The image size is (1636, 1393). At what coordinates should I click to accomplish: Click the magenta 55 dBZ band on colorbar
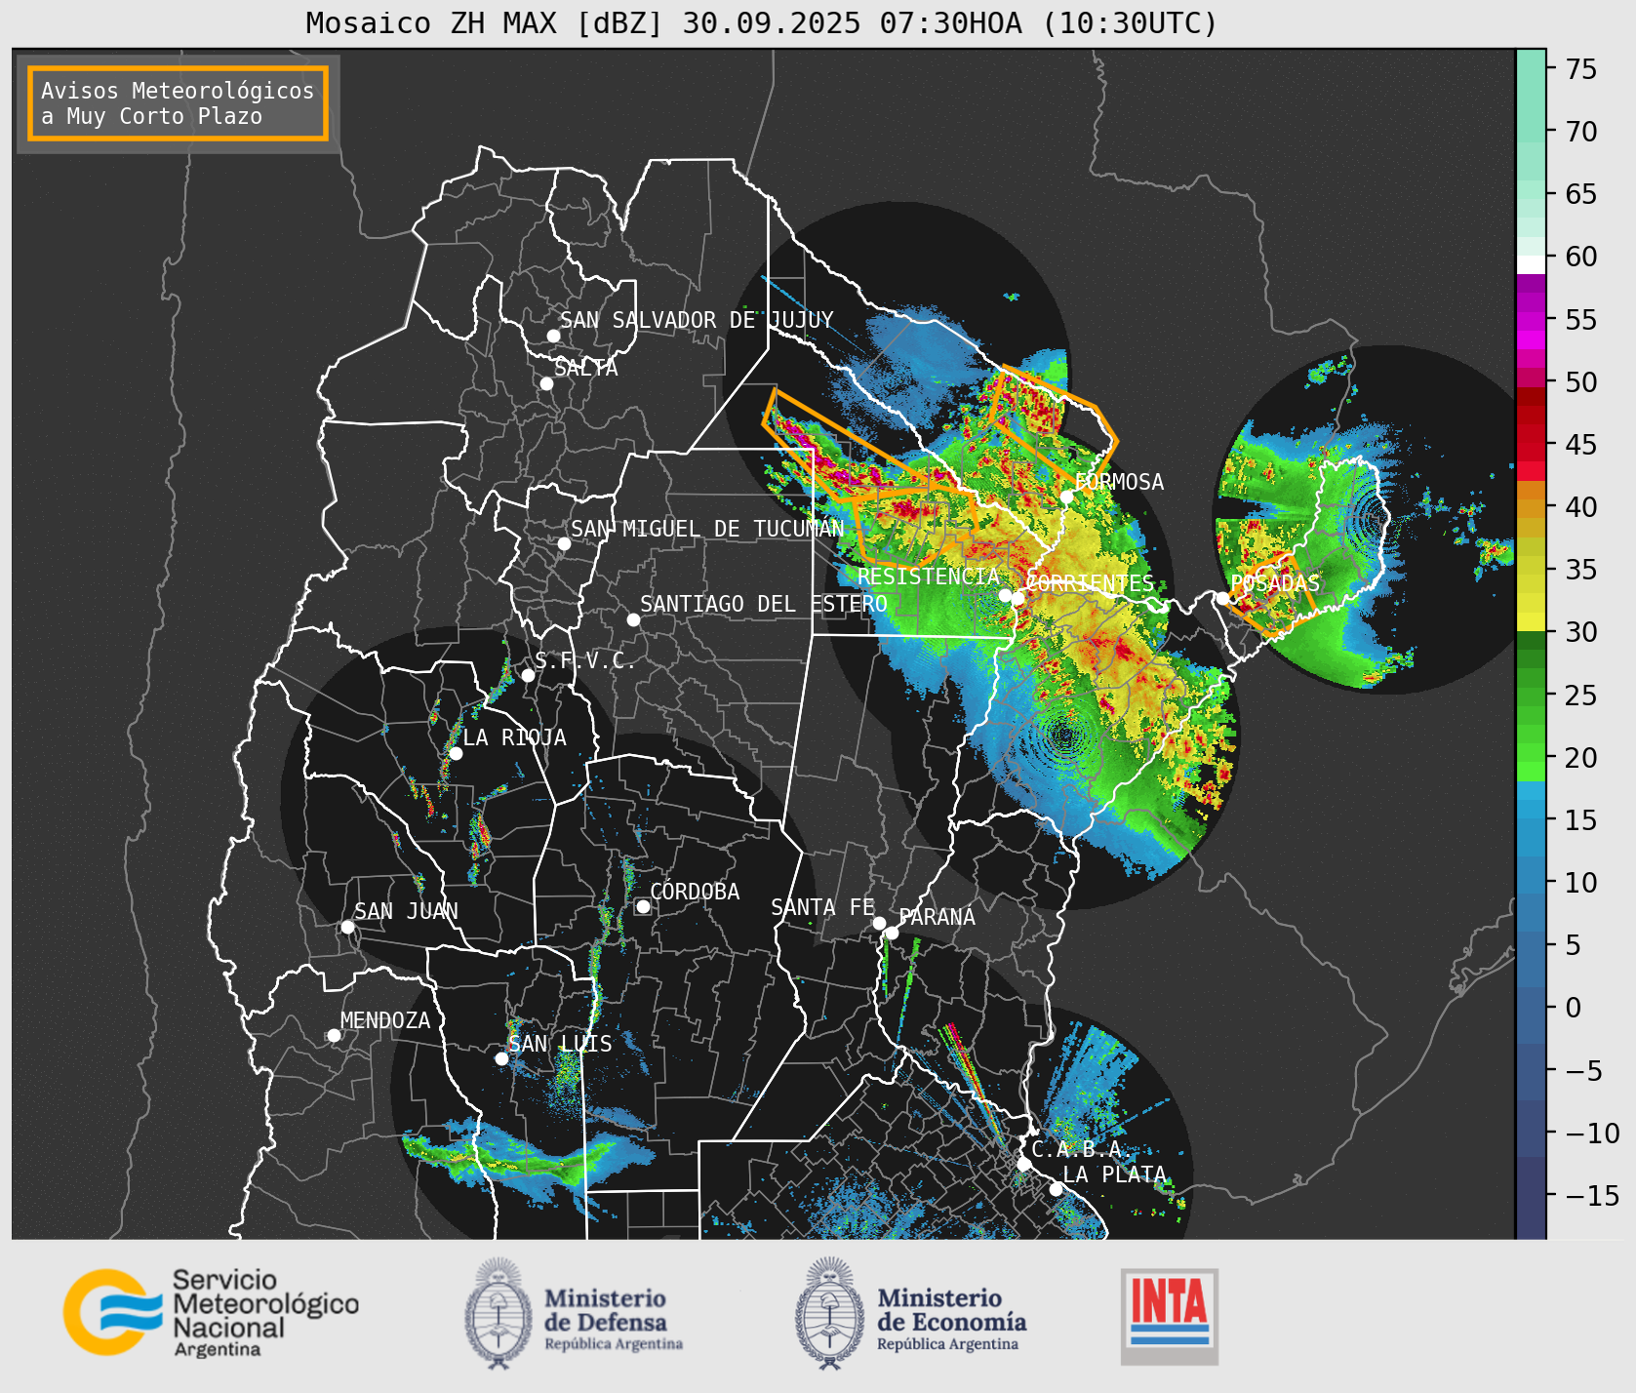1531,320
